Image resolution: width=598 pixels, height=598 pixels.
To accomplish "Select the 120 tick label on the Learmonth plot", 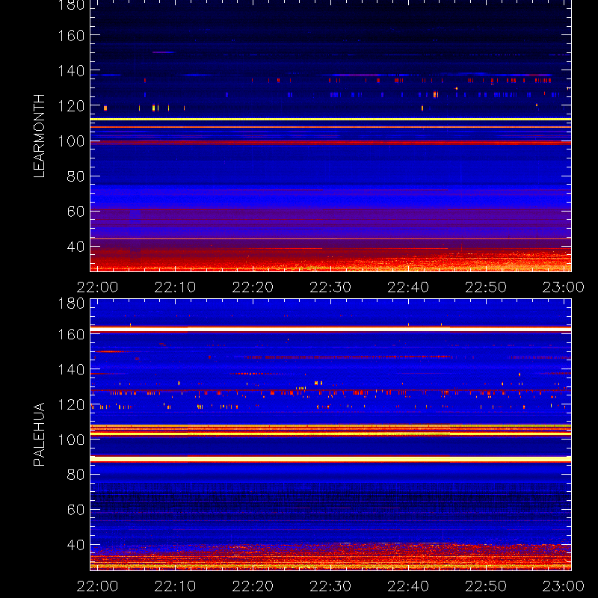I will (x=71, y=106).
